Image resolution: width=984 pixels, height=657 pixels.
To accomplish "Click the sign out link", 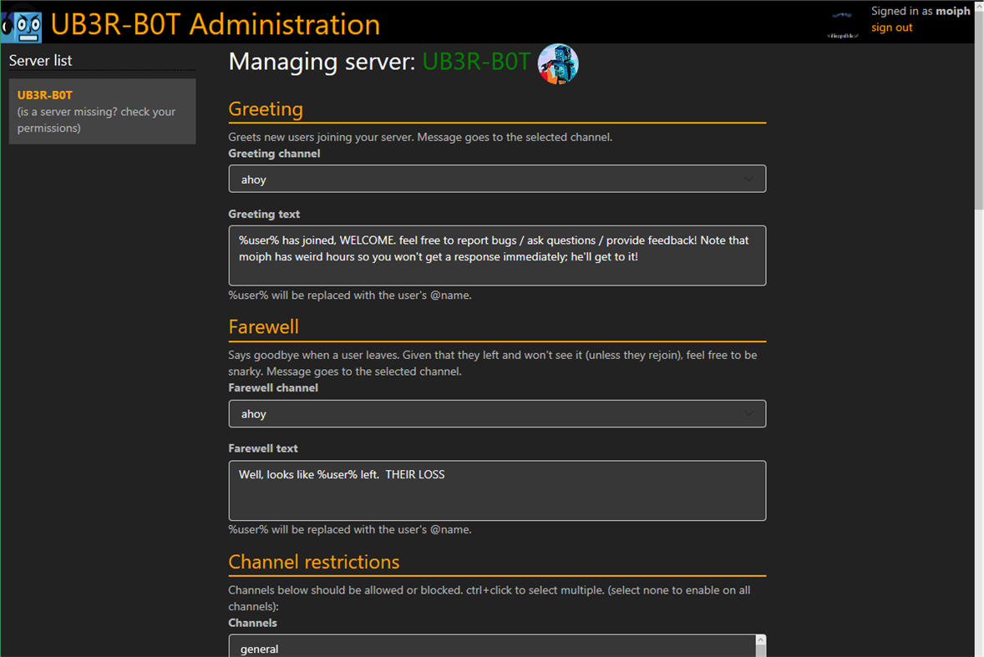I will click(x=891, y=28).
